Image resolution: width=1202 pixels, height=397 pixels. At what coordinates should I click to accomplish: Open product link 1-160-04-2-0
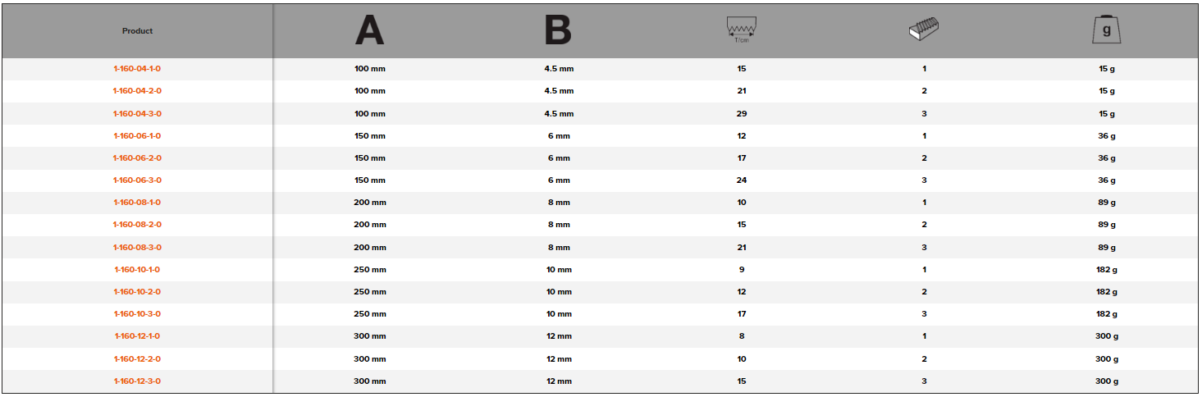pos(137,91)
